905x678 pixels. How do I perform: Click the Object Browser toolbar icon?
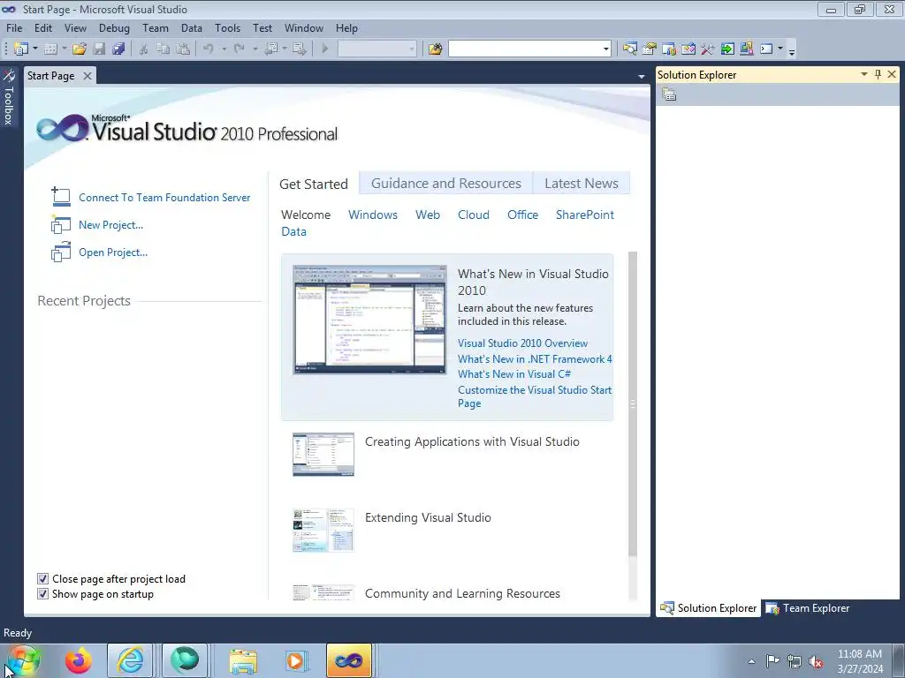[x=688, y=49]
